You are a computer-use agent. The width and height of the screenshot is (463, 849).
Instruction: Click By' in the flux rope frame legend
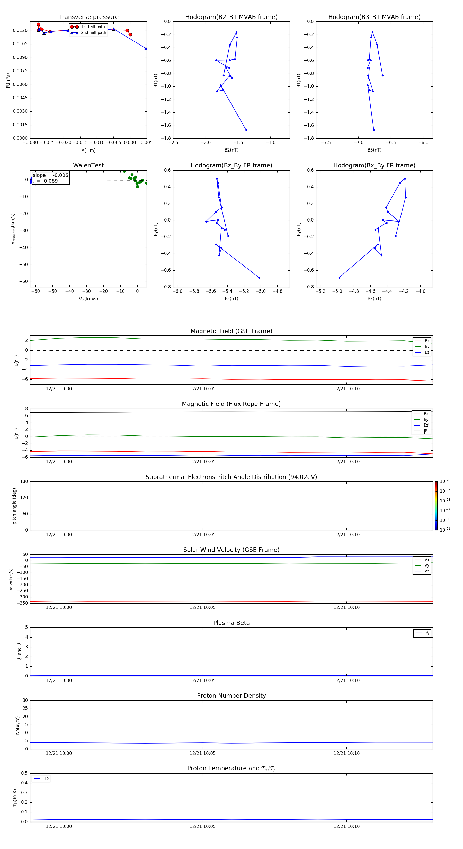coord(422,420)
